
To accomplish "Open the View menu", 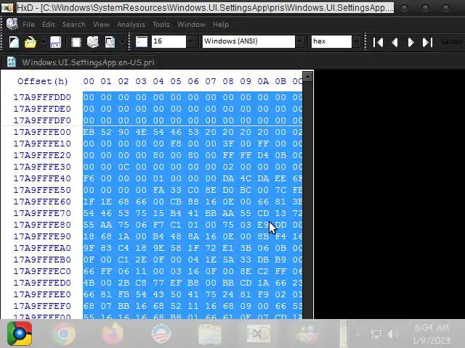I will tap(101, 24).
